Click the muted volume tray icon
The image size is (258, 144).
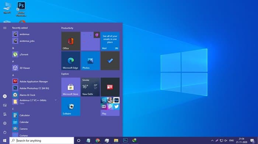click(226, 140)
